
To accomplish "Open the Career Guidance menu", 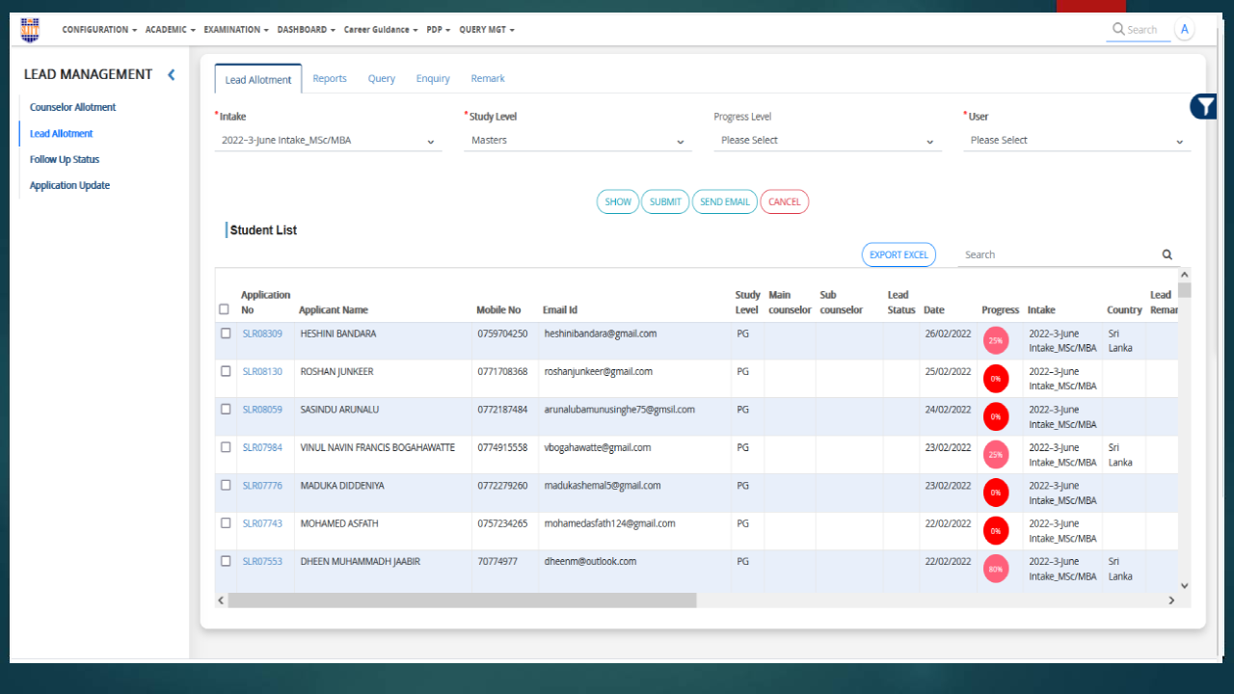I will coord(379,29).
